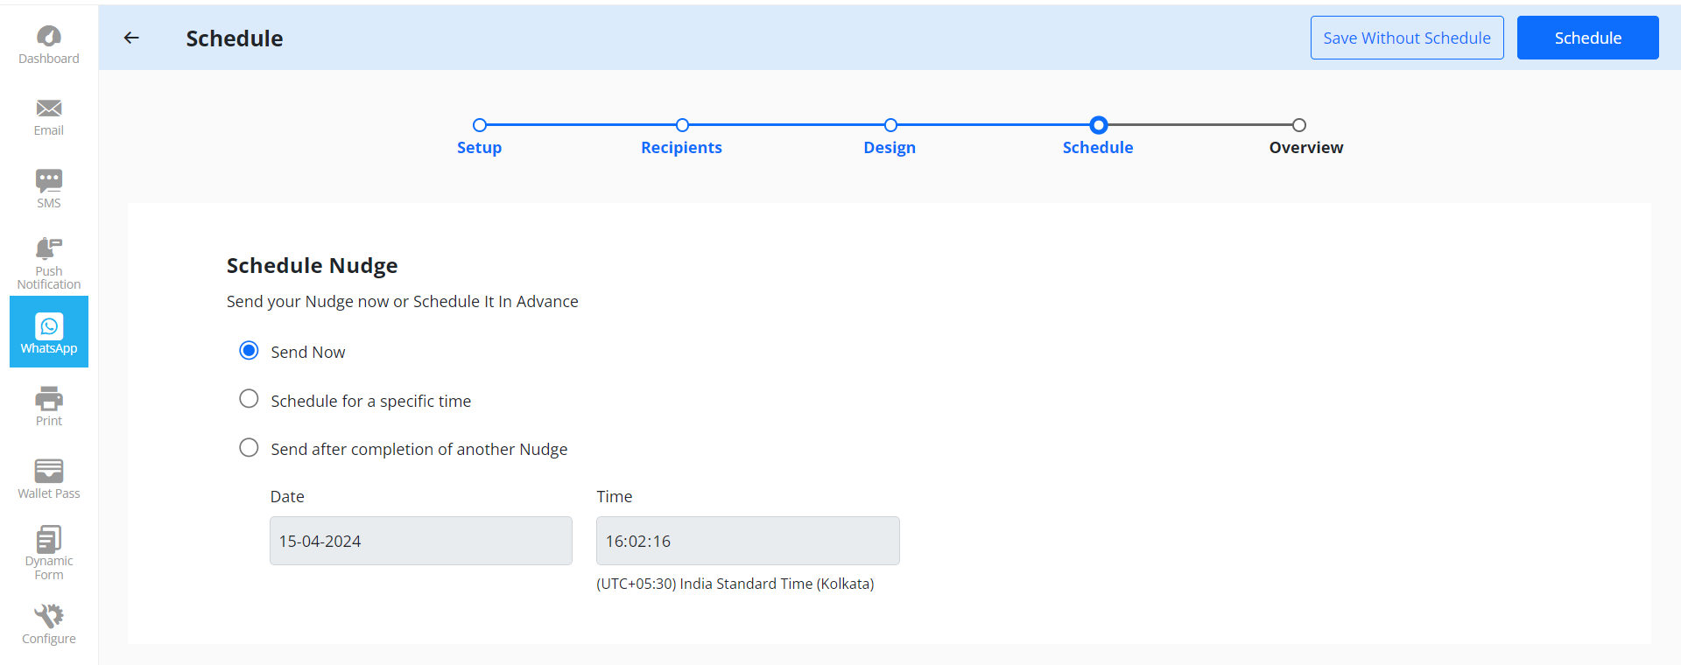Click 'Send your Nudge now' description text
The width and height of the screenshot is (1681, 665).
pyautogui.click(x=402, y=302)
